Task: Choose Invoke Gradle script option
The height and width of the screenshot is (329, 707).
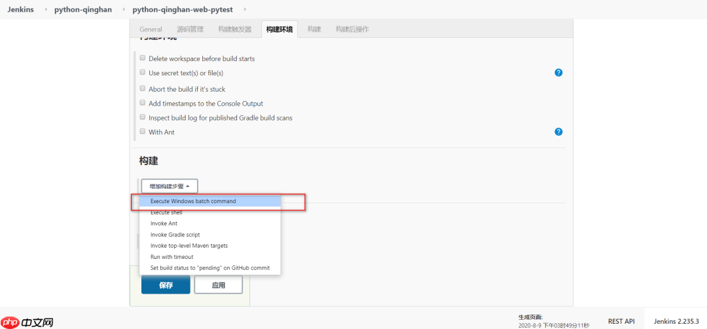Action: 175,235
